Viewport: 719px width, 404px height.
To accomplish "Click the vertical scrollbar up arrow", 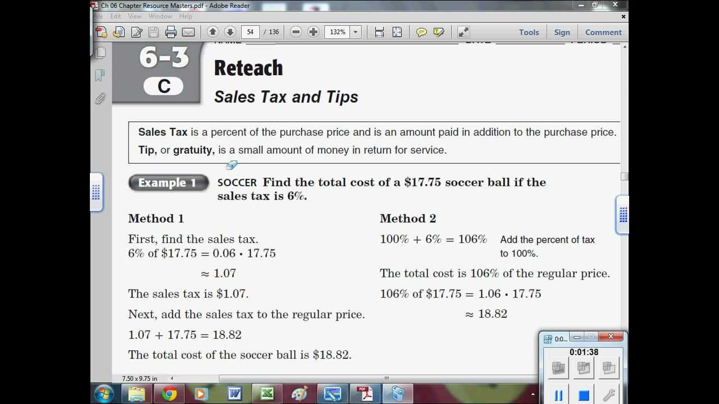I will coord(624,47).
